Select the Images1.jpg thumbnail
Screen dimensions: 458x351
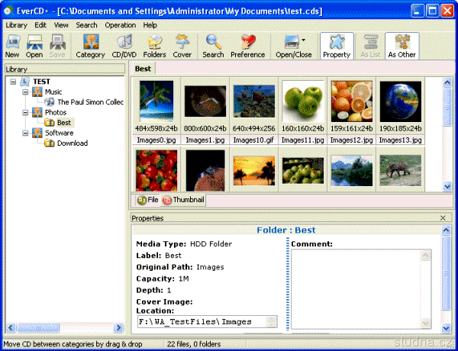click(x=205, y=101)
